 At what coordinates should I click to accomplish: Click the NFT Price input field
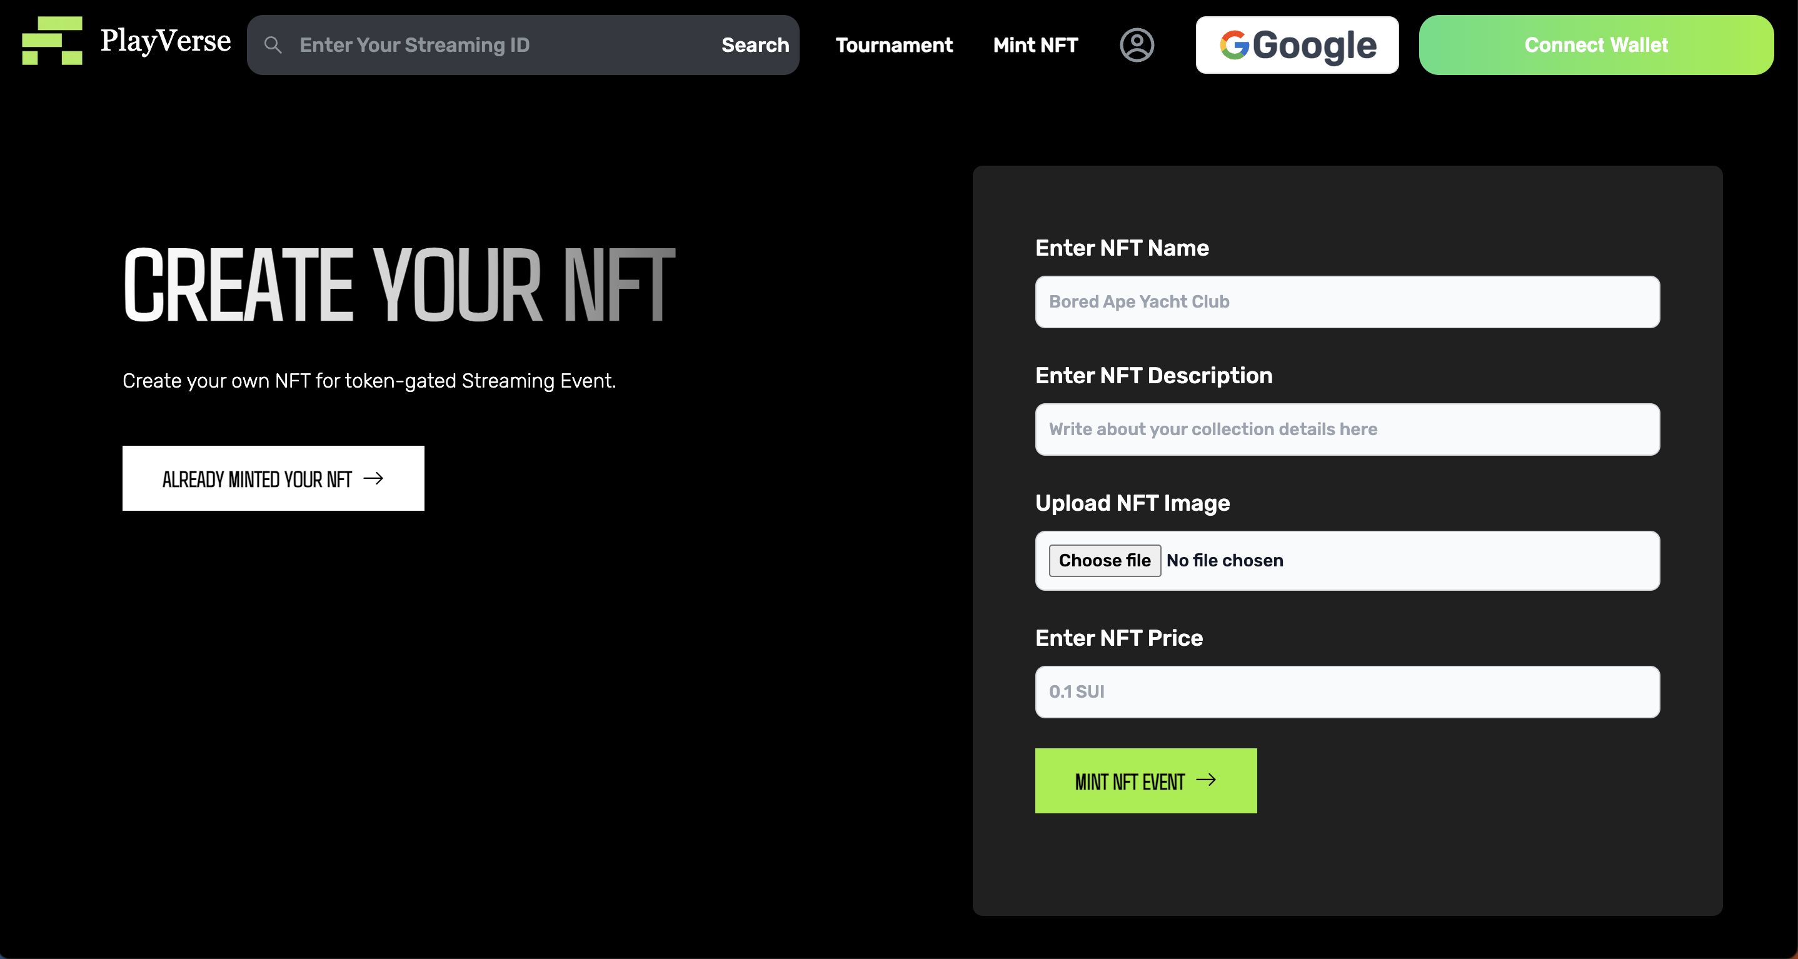click(1347, 691)
